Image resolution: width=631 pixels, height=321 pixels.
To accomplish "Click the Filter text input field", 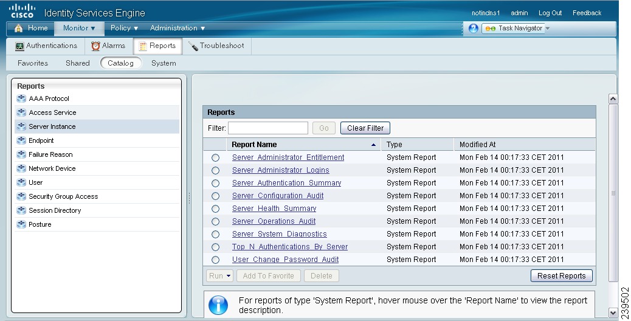I will pyautogui.click(x=268, y=128).
